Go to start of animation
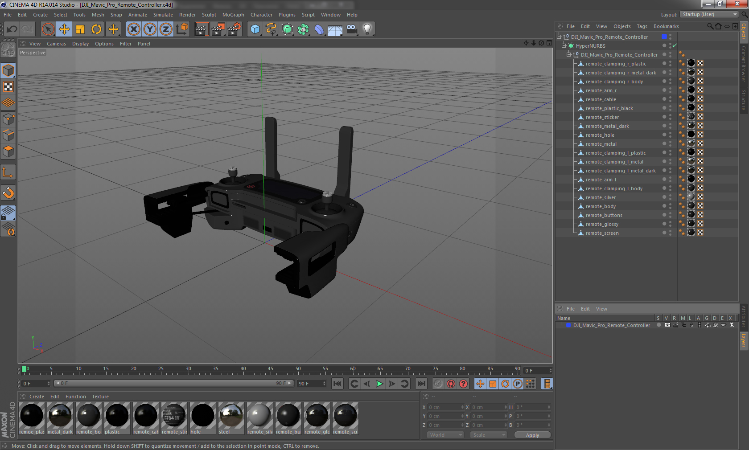 (x=337, y=384)
